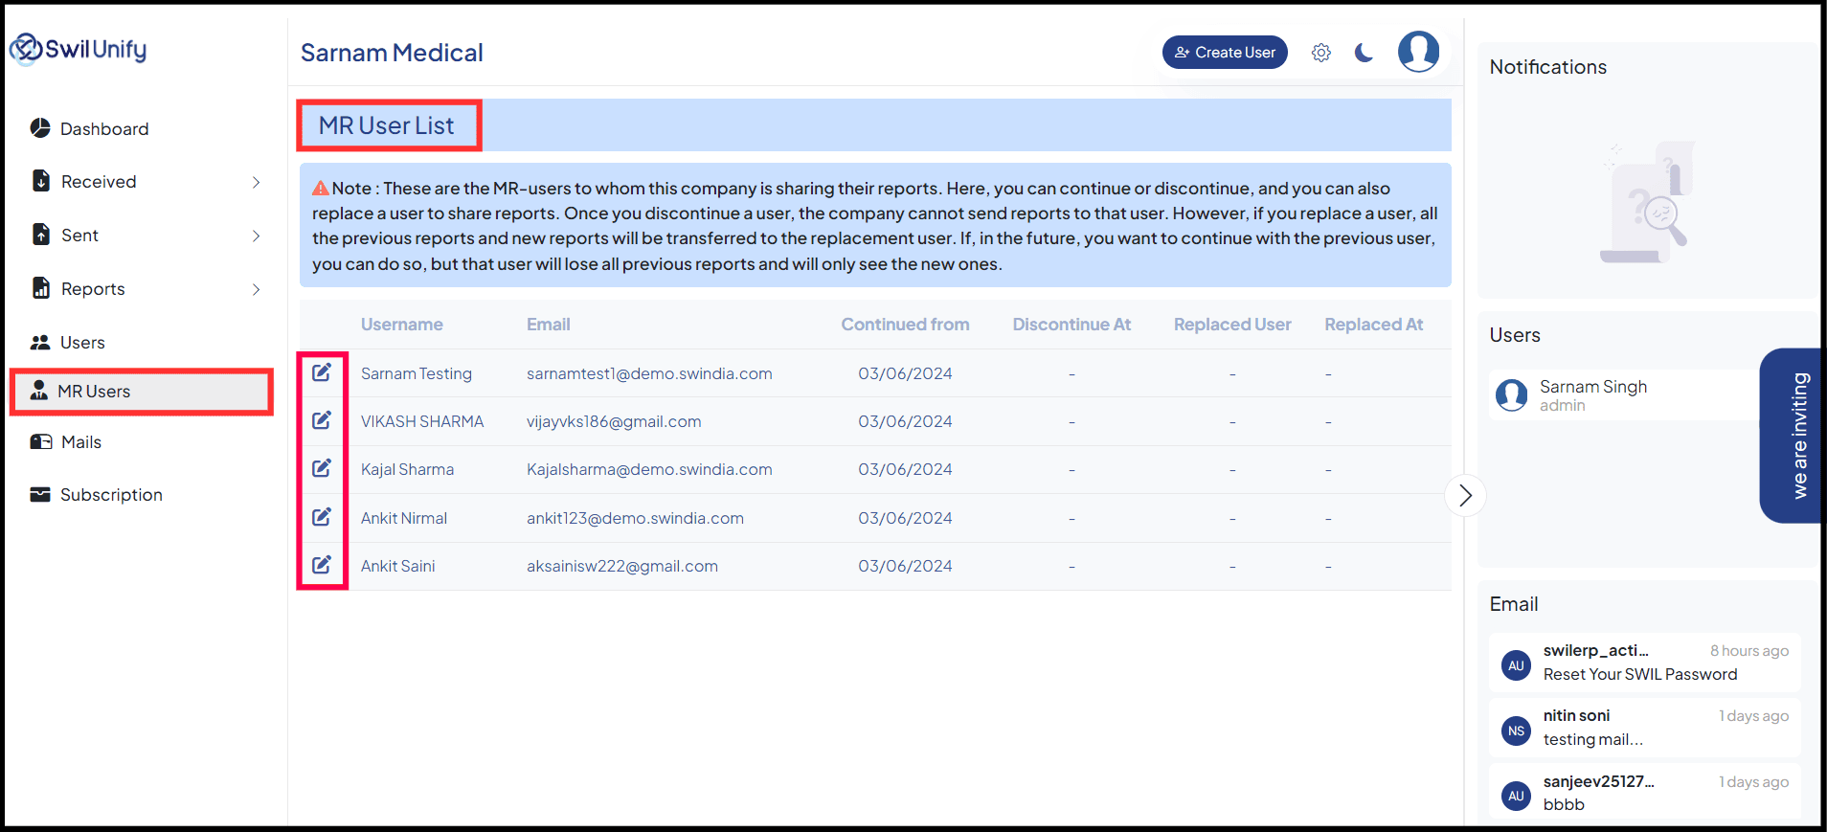
Task: Edit the Kajal Sharma user row
Action: (x=322, y=468)
